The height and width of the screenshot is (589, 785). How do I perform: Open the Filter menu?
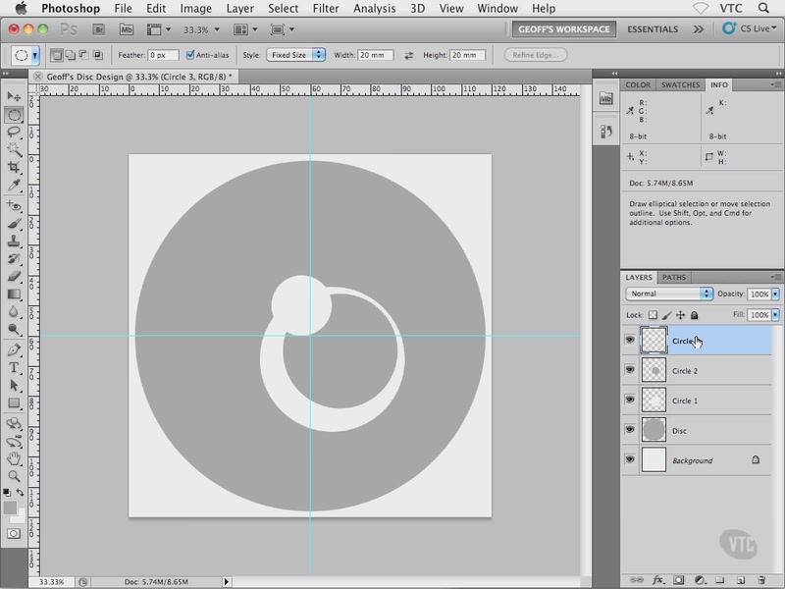[x=326, y=9]
